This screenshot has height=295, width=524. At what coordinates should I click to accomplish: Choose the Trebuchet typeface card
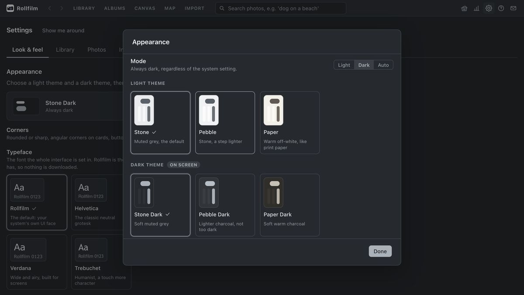click(x=101, y=262)
